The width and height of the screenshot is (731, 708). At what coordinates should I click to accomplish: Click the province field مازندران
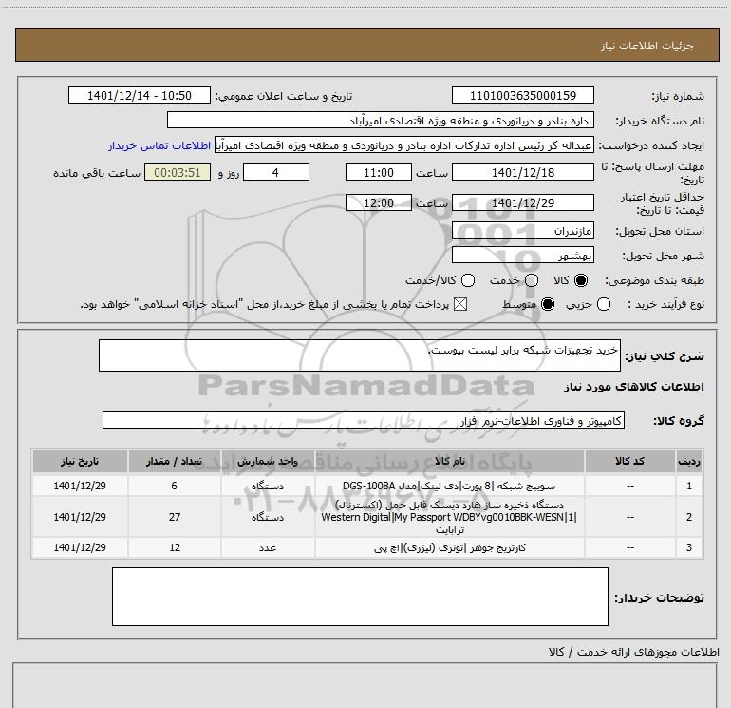[522, 231]
